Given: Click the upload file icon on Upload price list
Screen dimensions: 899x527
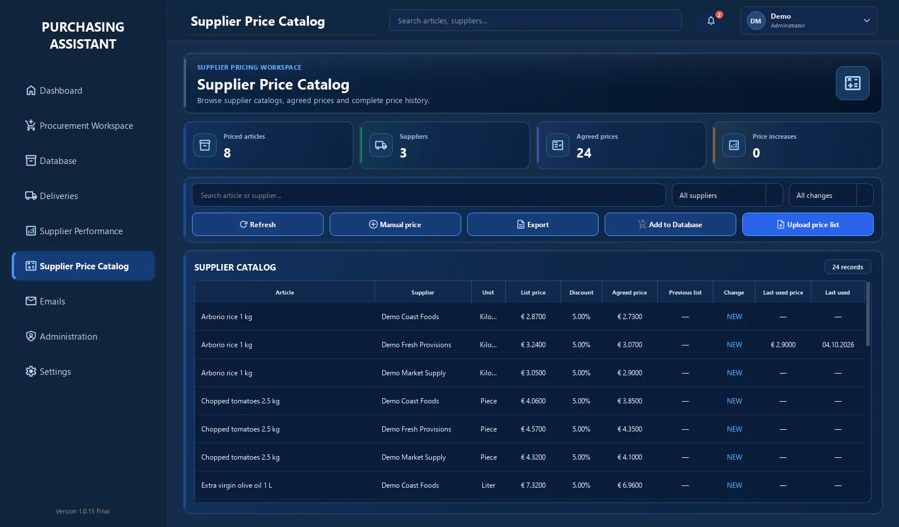Looking at the screenshot, I should [x=780, y=224].
